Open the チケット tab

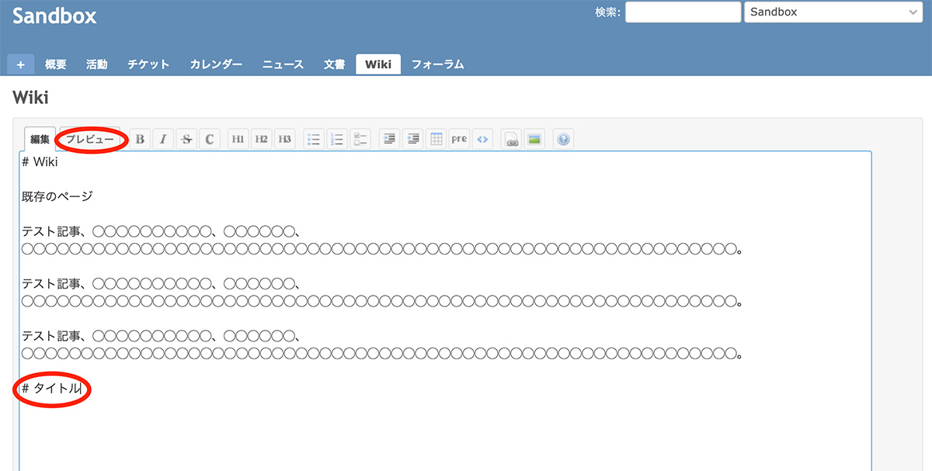148,64
